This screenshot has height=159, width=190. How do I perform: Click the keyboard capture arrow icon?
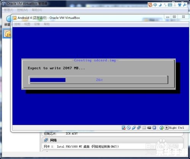166,128
